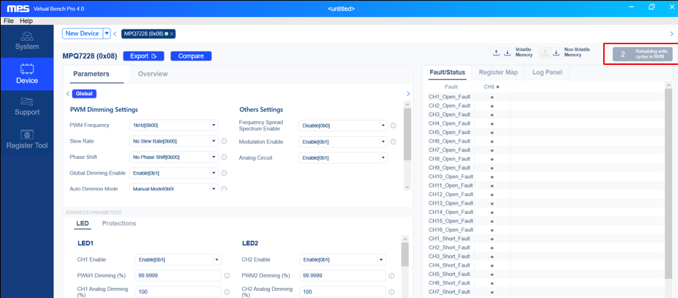
Task: Click right chevron at end of device tab bar
Action: [672, 34]
